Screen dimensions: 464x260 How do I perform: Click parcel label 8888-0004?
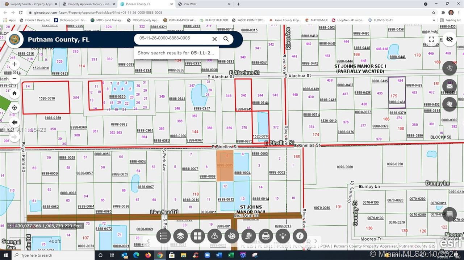coord(242,173)
